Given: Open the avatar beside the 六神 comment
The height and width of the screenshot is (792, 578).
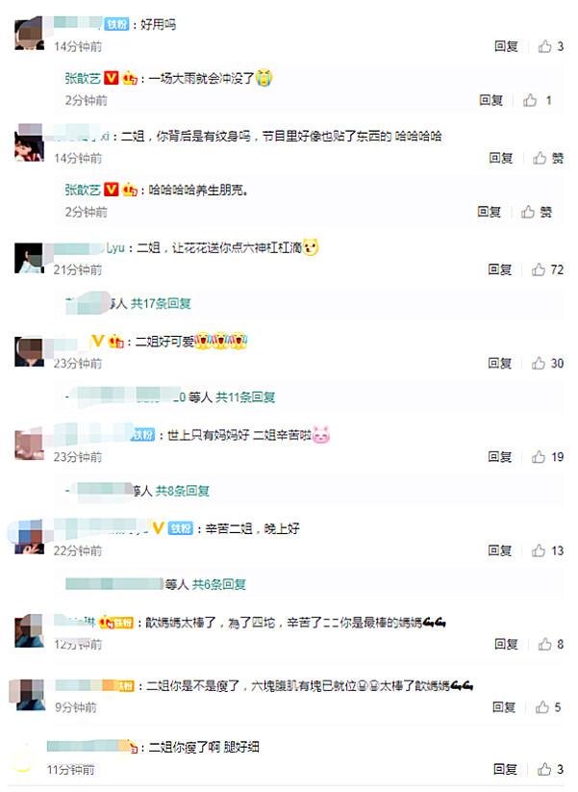Looking at the screenshot, I should click(29, 258).
